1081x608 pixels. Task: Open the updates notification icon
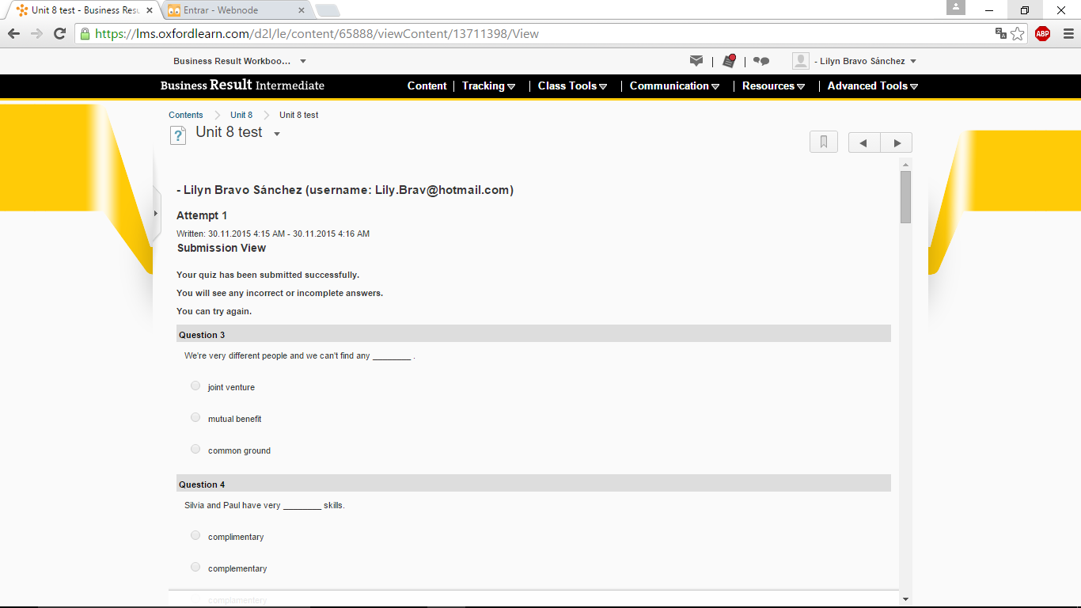click(x=729, y=61)
